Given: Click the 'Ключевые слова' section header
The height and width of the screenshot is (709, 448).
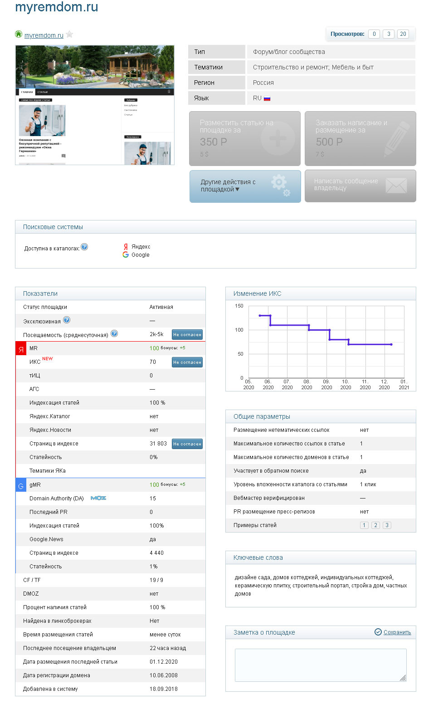Looking at the screenshot, I should click(x=258, y=557).
